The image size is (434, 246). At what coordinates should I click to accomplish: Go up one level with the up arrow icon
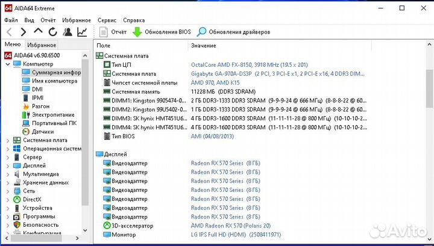(38, 31)
